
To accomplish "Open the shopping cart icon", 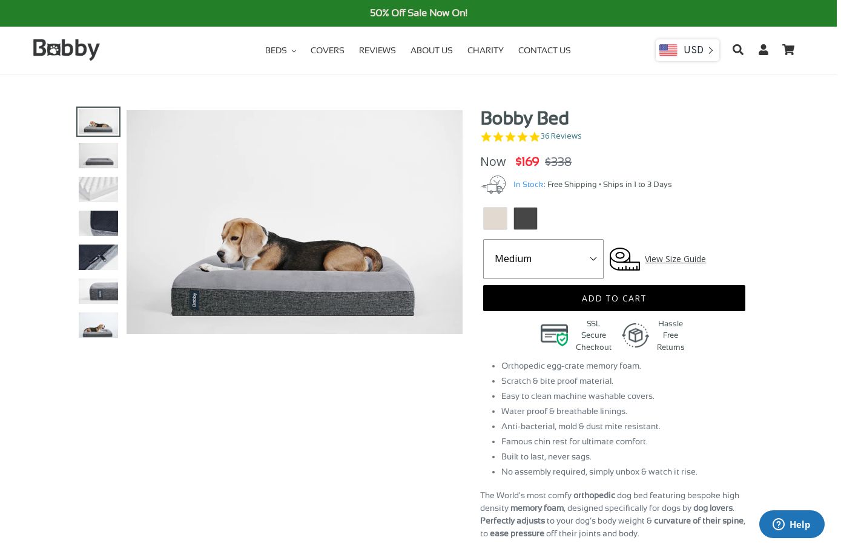I will tap(788, 50).
